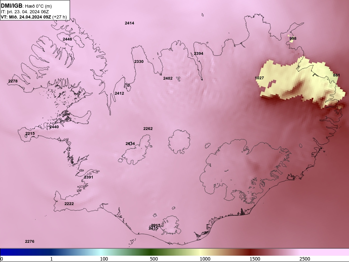The width and height of the screenshot is (349, 262).
Task: Click the 1 label on the color scale
Action: 51,259
